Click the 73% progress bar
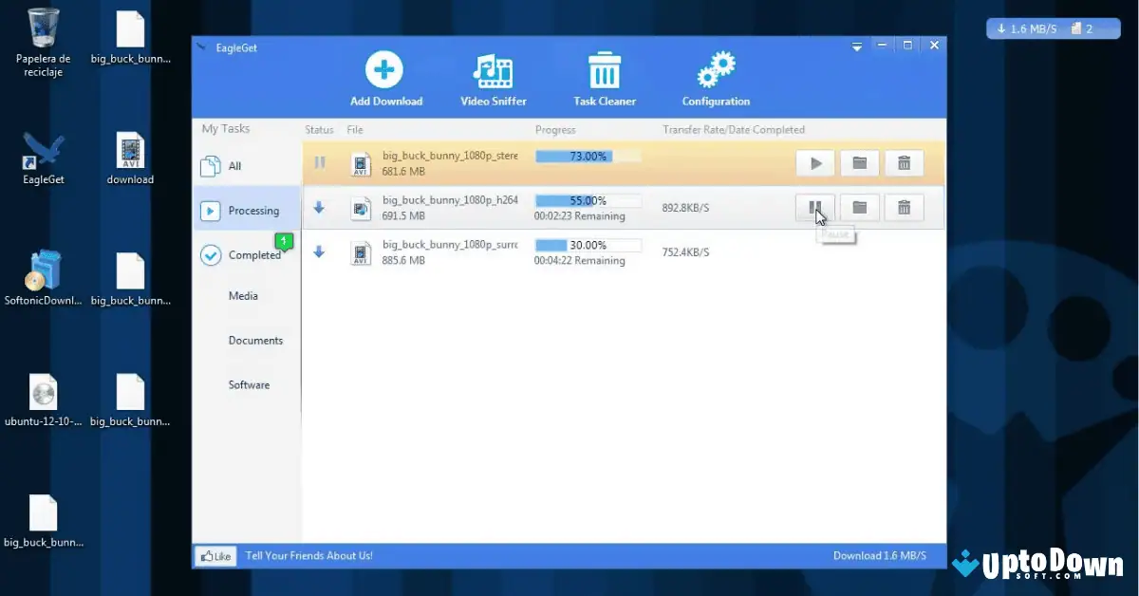The image size is (1139, 596). click(587, 156)
